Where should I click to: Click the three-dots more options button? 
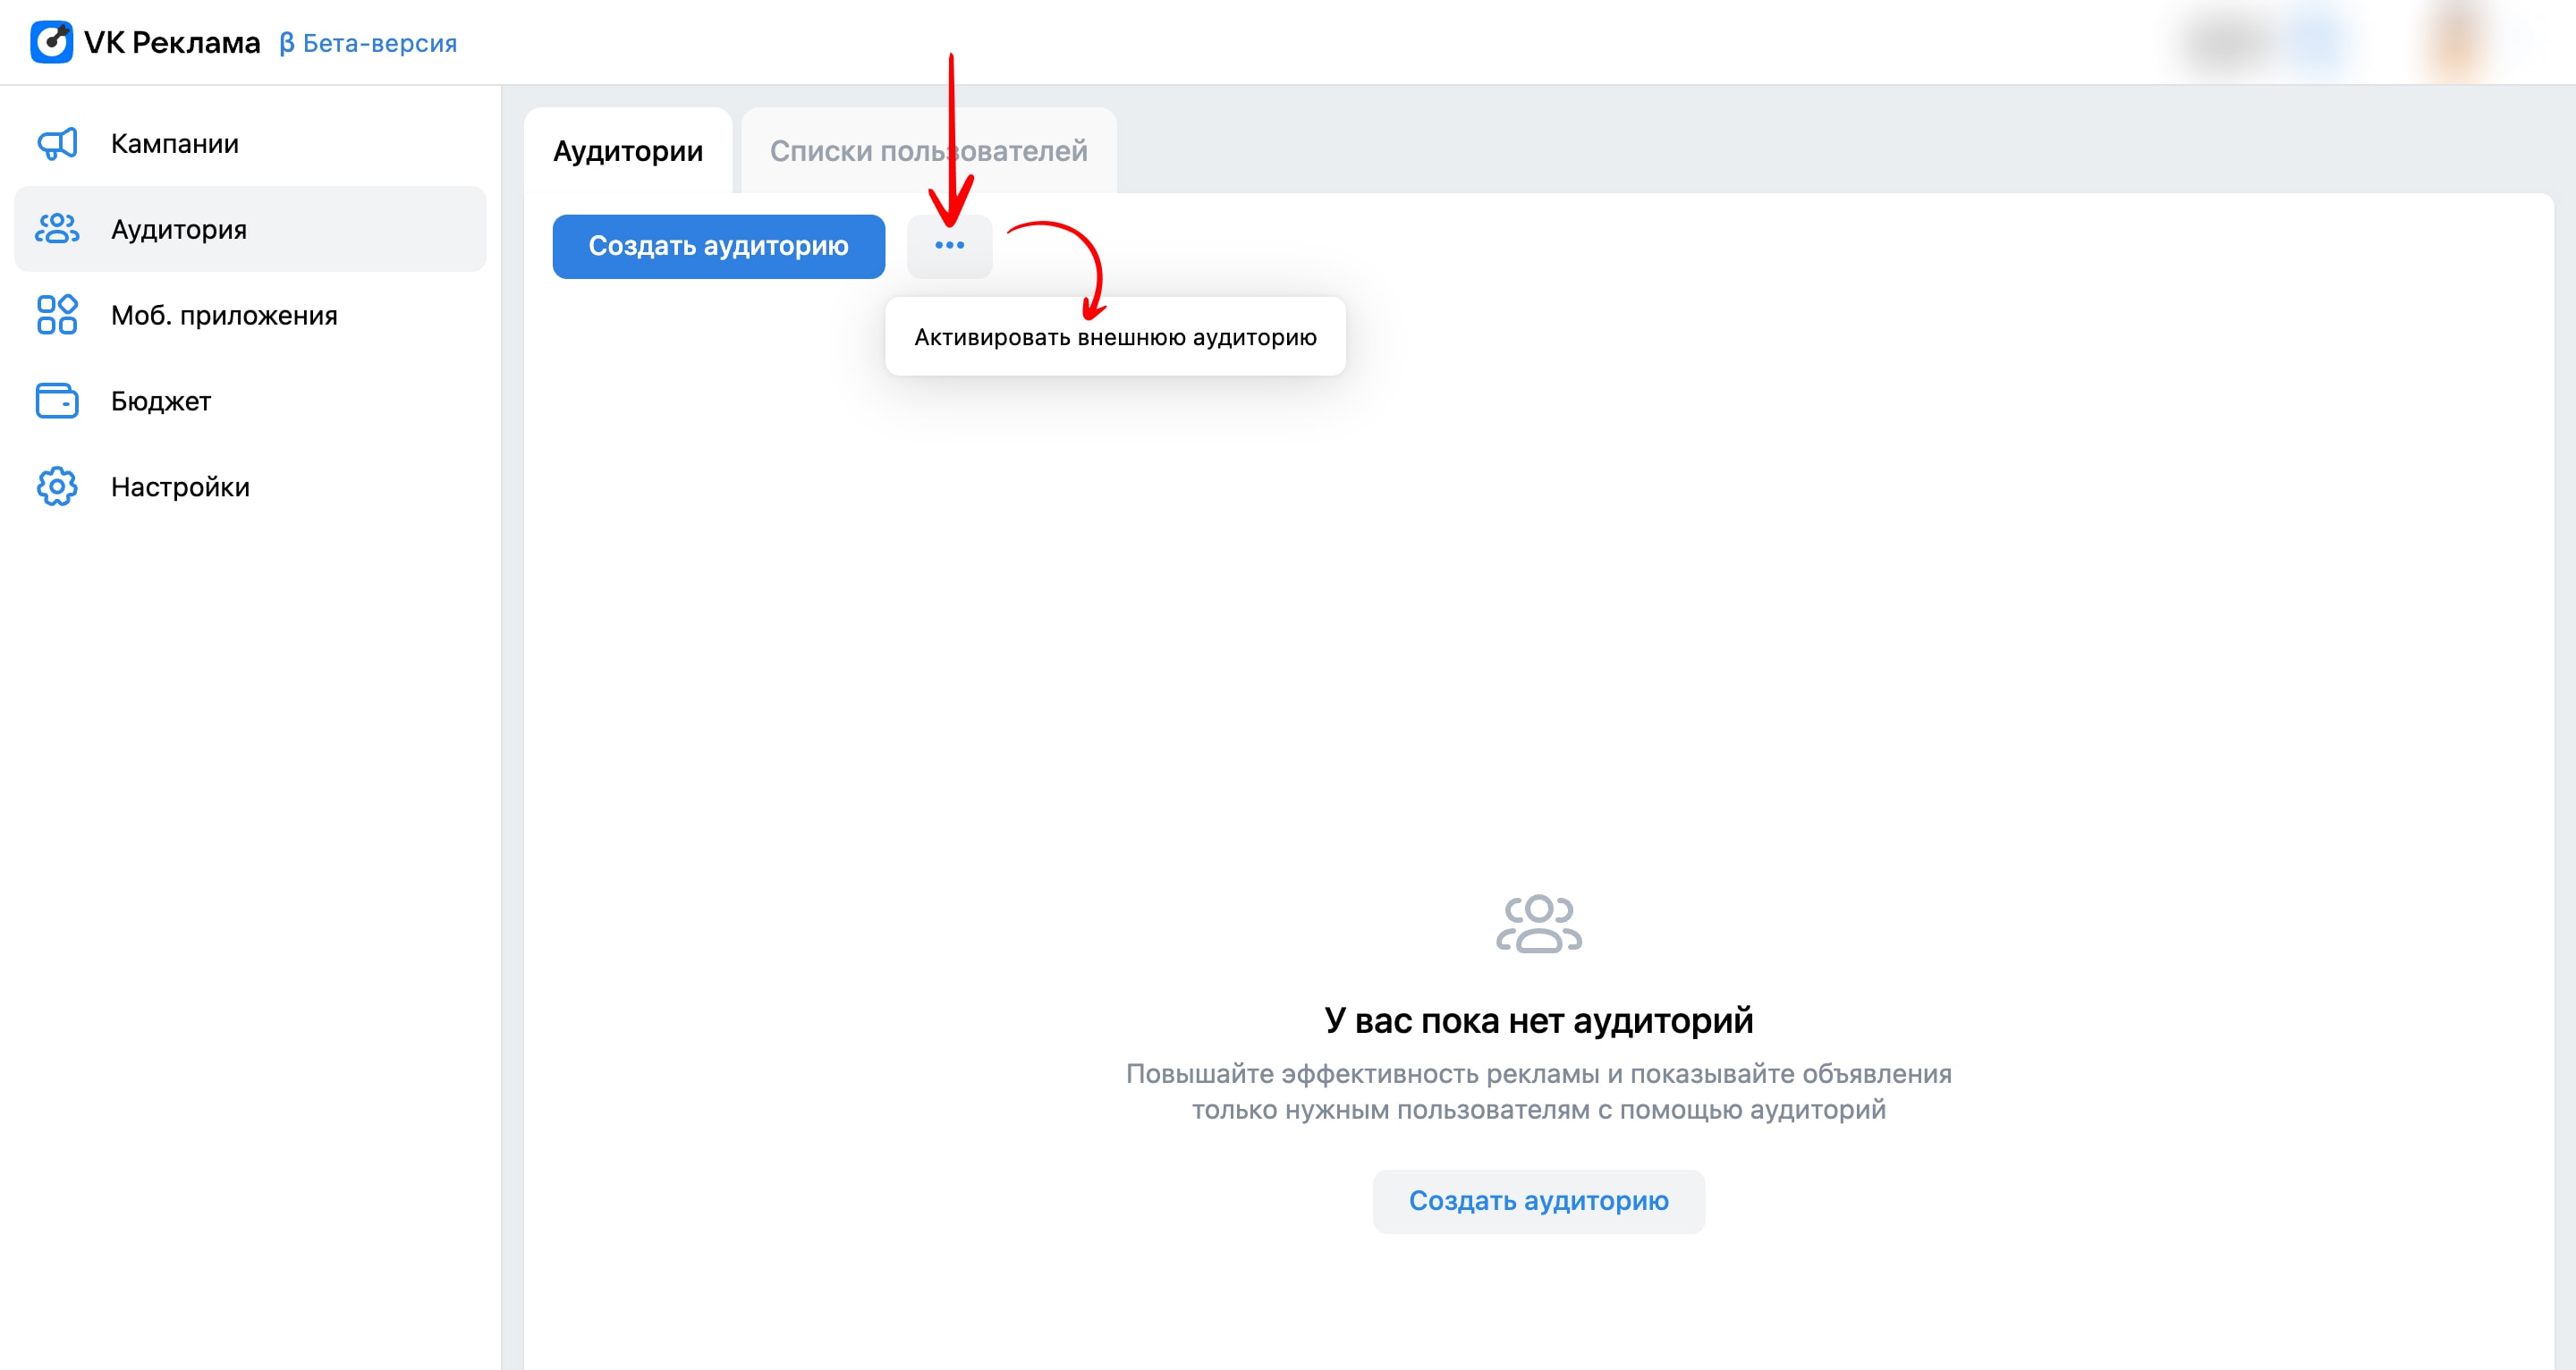tap(949, 246)
